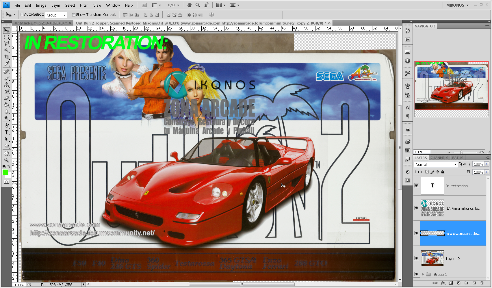492x288 pixels.
Task: Select the Crop tool
Action: pyautogui.click(x=6, y=57)
